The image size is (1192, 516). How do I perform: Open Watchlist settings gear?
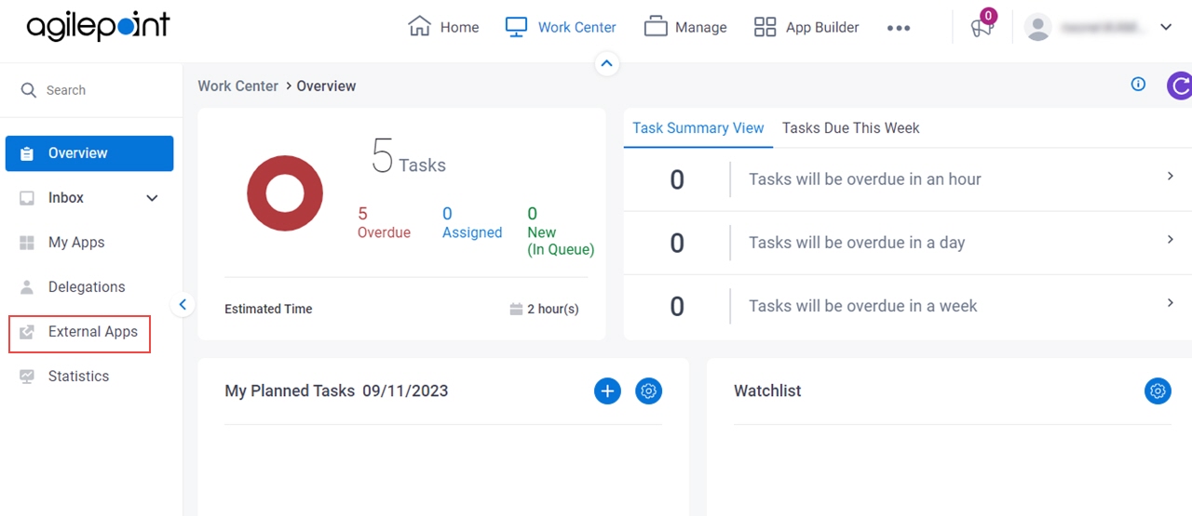(1158, 391)
